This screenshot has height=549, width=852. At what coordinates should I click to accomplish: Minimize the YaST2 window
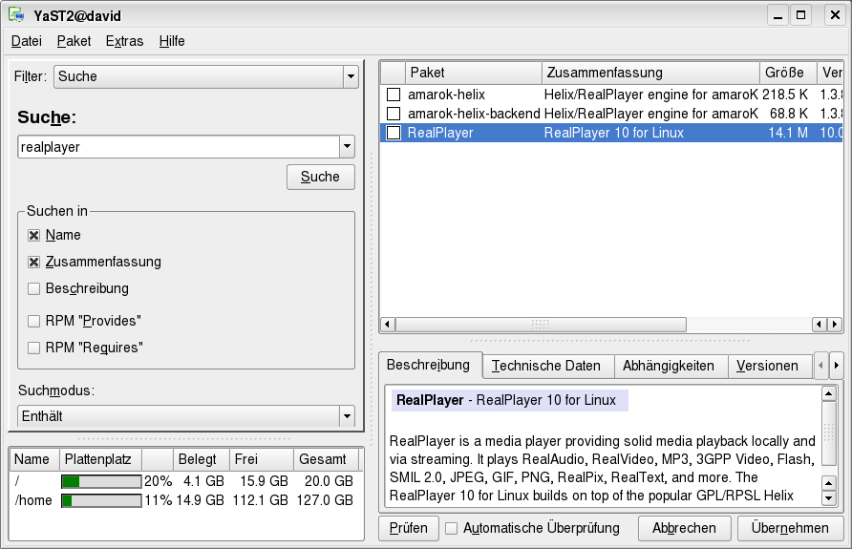[778, 15]
